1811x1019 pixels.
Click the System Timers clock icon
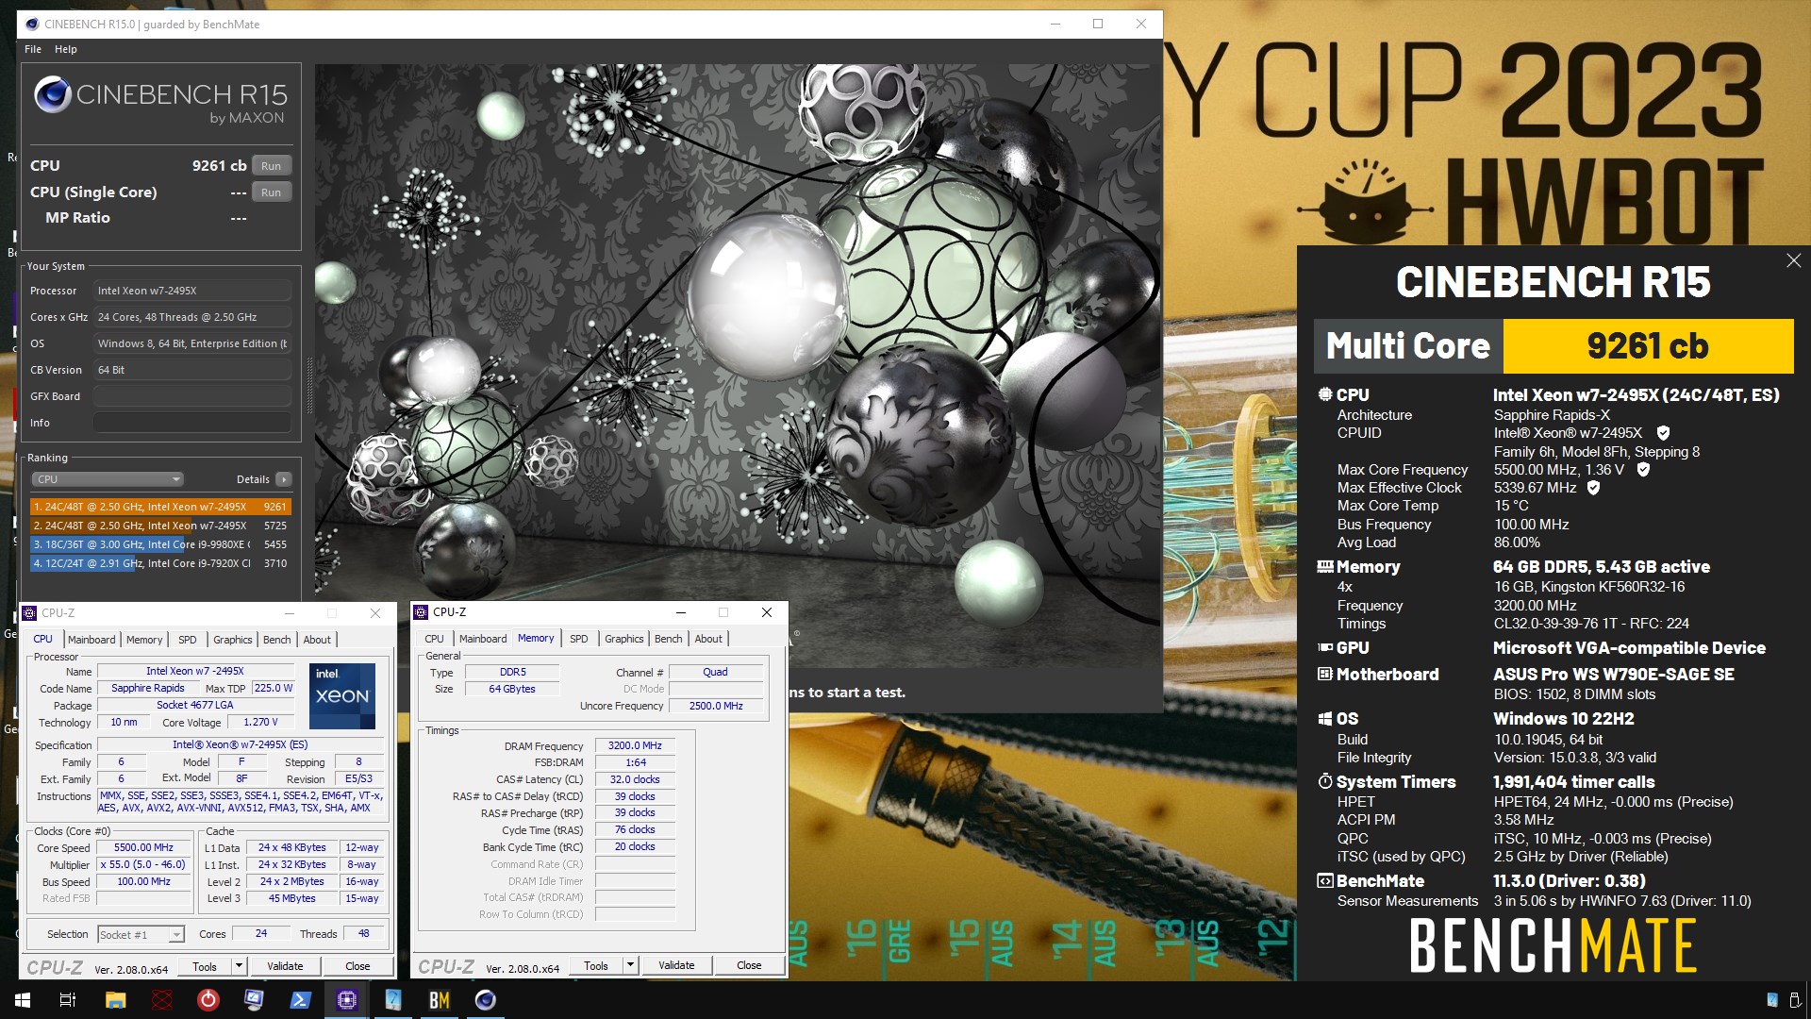tap(1325, 782)
